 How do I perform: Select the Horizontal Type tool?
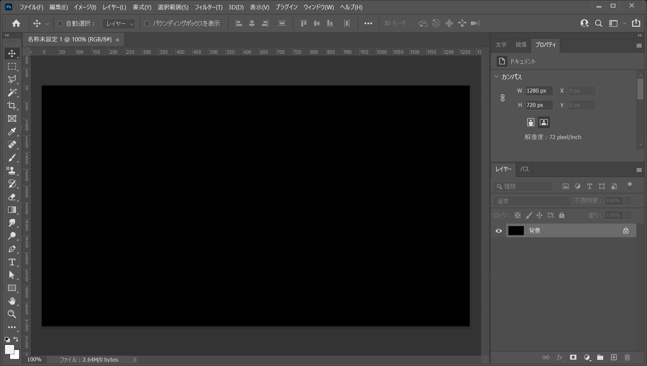pyautogui.click(x=12, y=262)
